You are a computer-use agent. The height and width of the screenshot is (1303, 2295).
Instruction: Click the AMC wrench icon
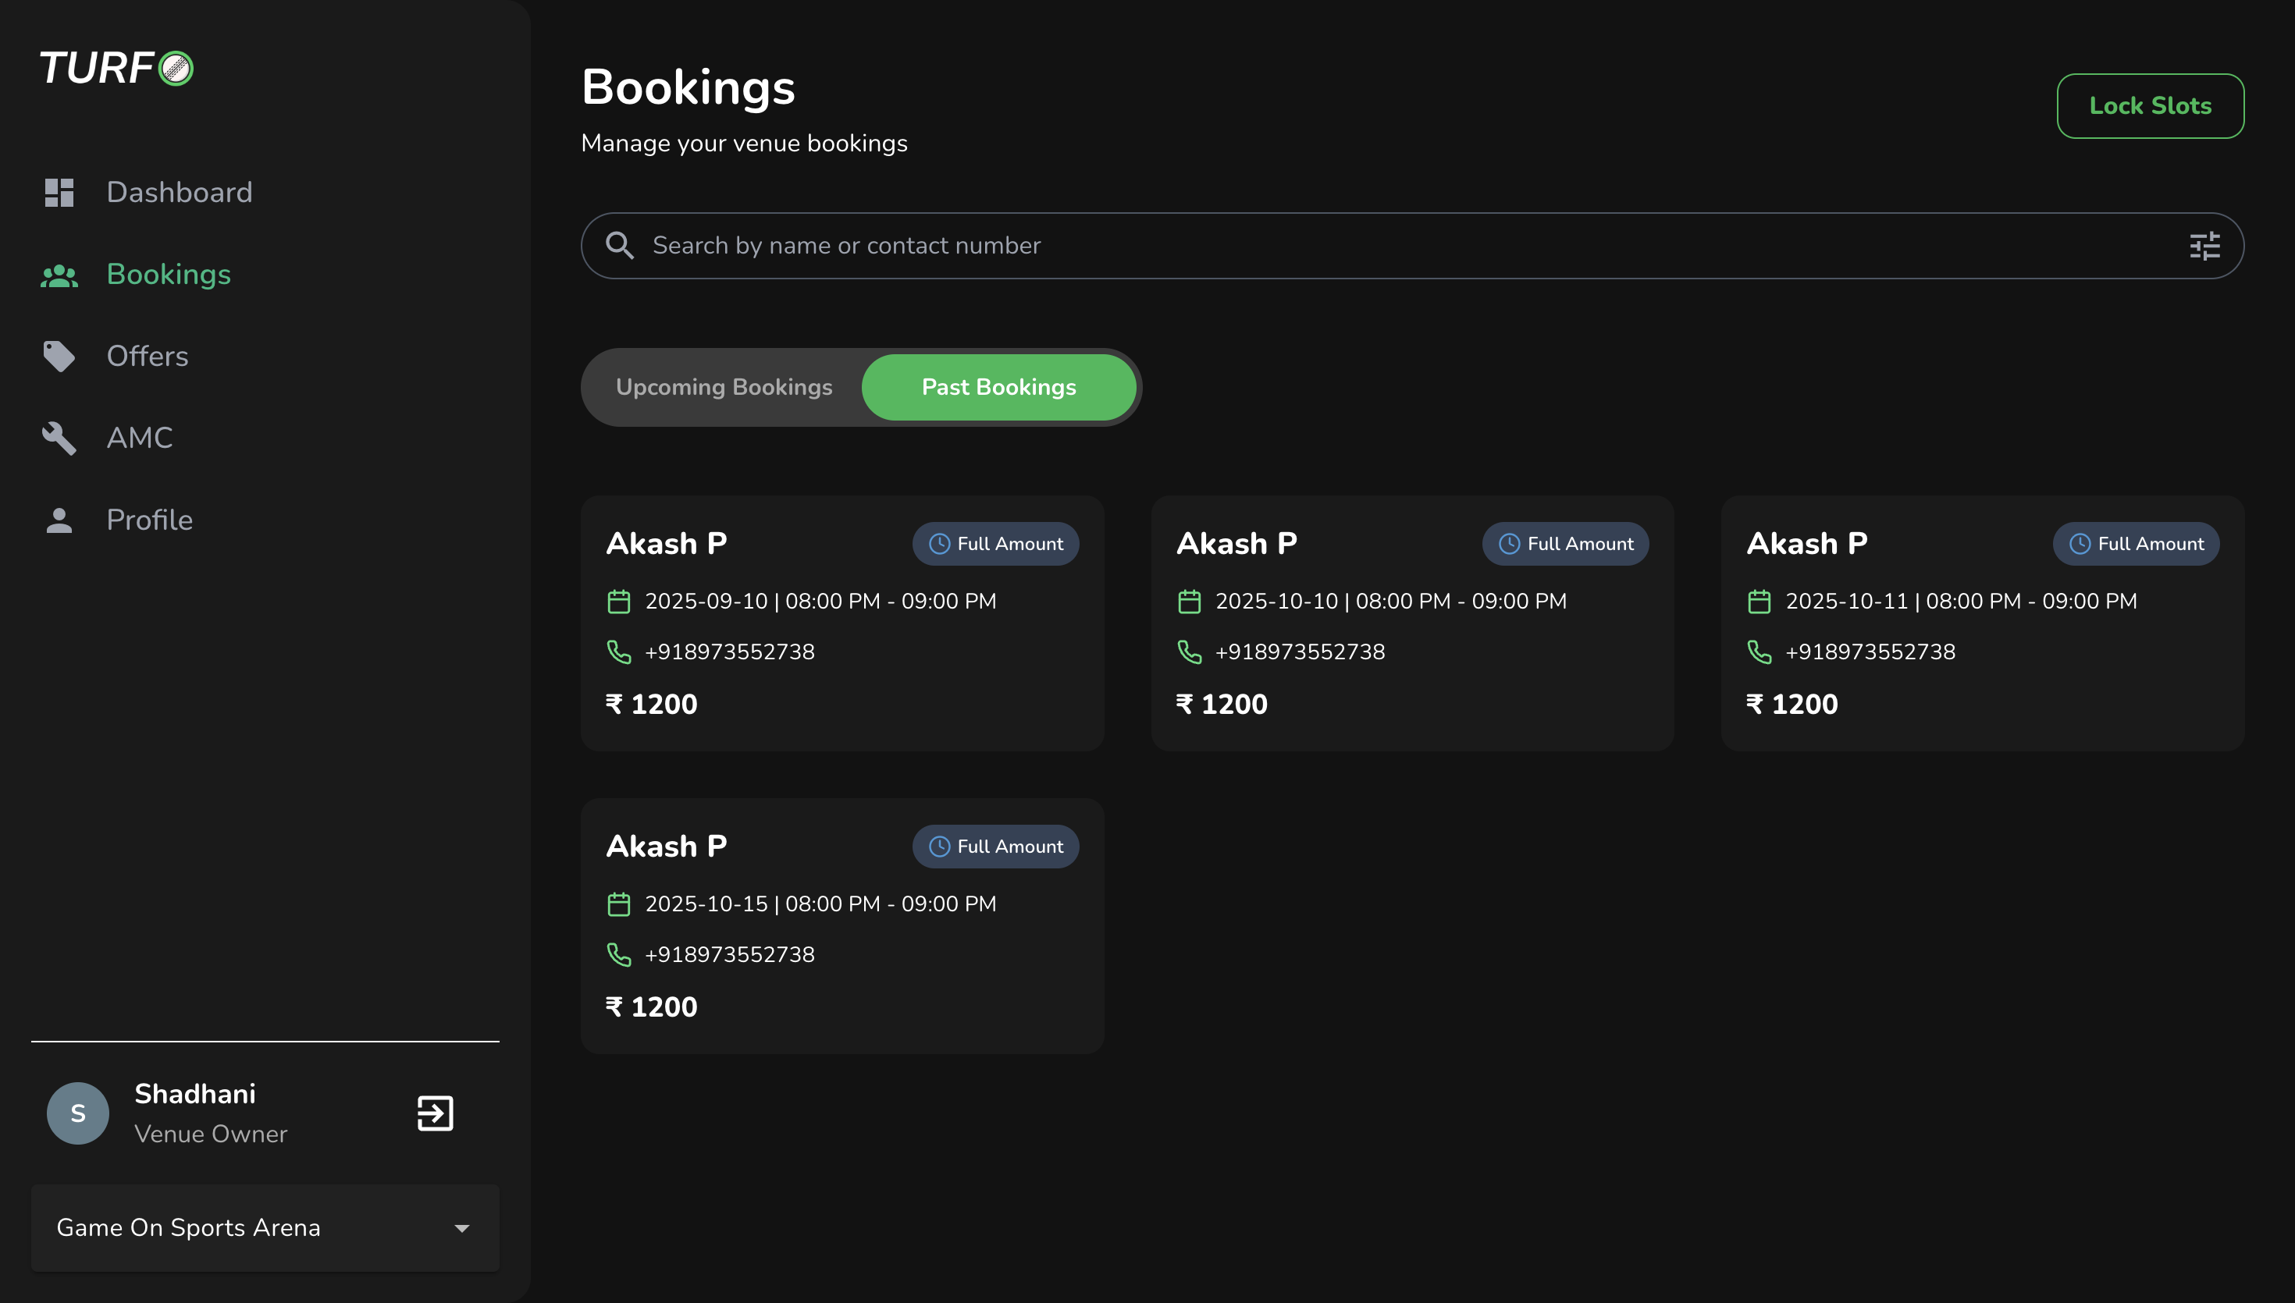(59, 438)
